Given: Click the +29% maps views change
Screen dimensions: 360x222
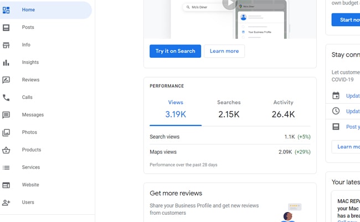Looking at the screenshot, I should click(302, 152).
